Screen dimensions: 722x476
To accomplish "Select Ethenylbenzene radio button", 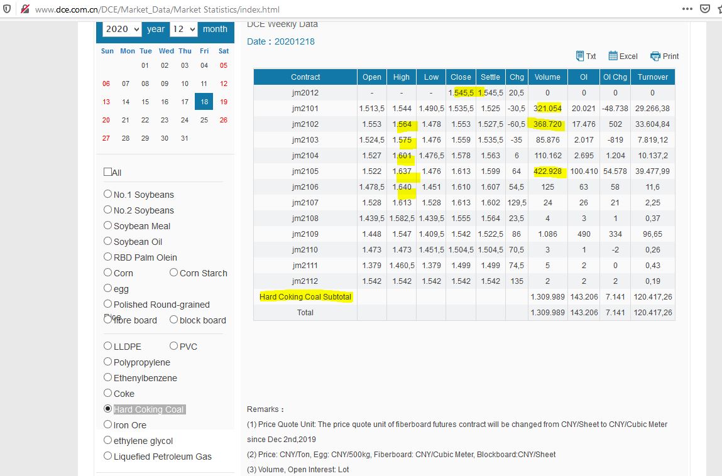I will tap(107, 377).
